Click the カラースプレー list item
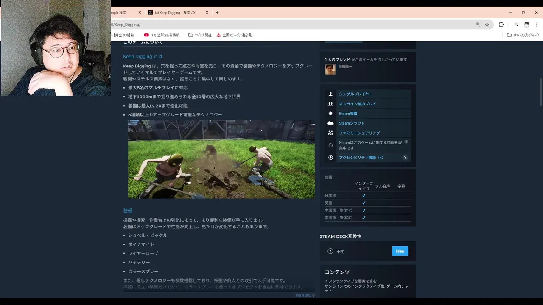Viewport: 543px width, 305px height. (x=143, y=272)
